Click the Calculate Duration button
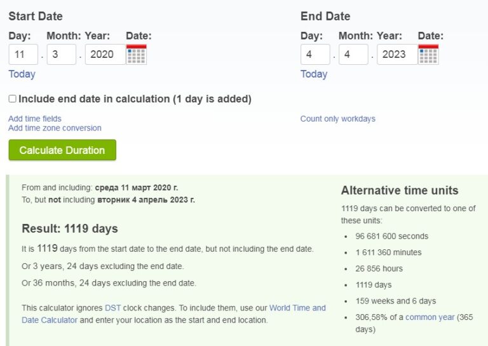488x346 pixels. click(62, 150)
